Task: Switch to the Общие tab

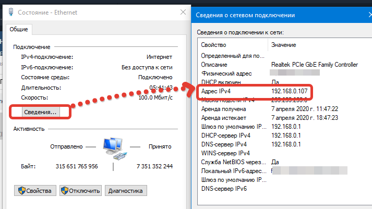Action: pyautogui.click(x=19, y=30)
